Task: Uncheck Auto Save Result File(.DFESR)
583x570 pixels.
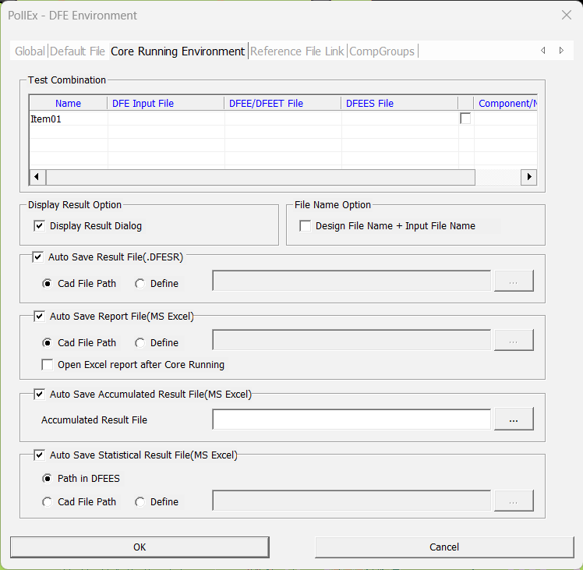Action: pyautogui.click(x=40, y=257)
